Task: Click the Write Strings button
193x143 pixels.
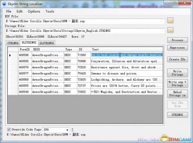Action: point(177,73)
